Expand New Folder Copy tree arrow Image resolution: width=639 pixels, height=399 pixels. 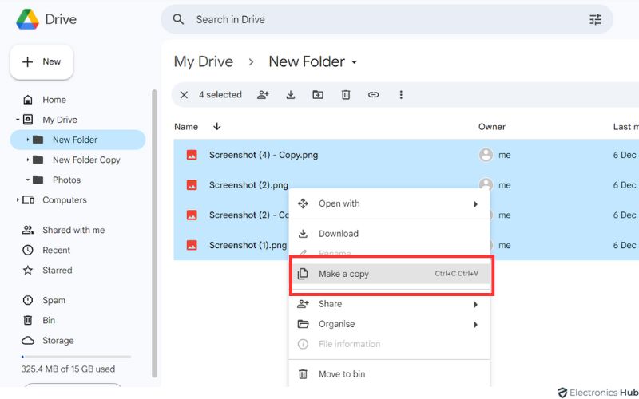pyautogui.click(x=27, y=160)
